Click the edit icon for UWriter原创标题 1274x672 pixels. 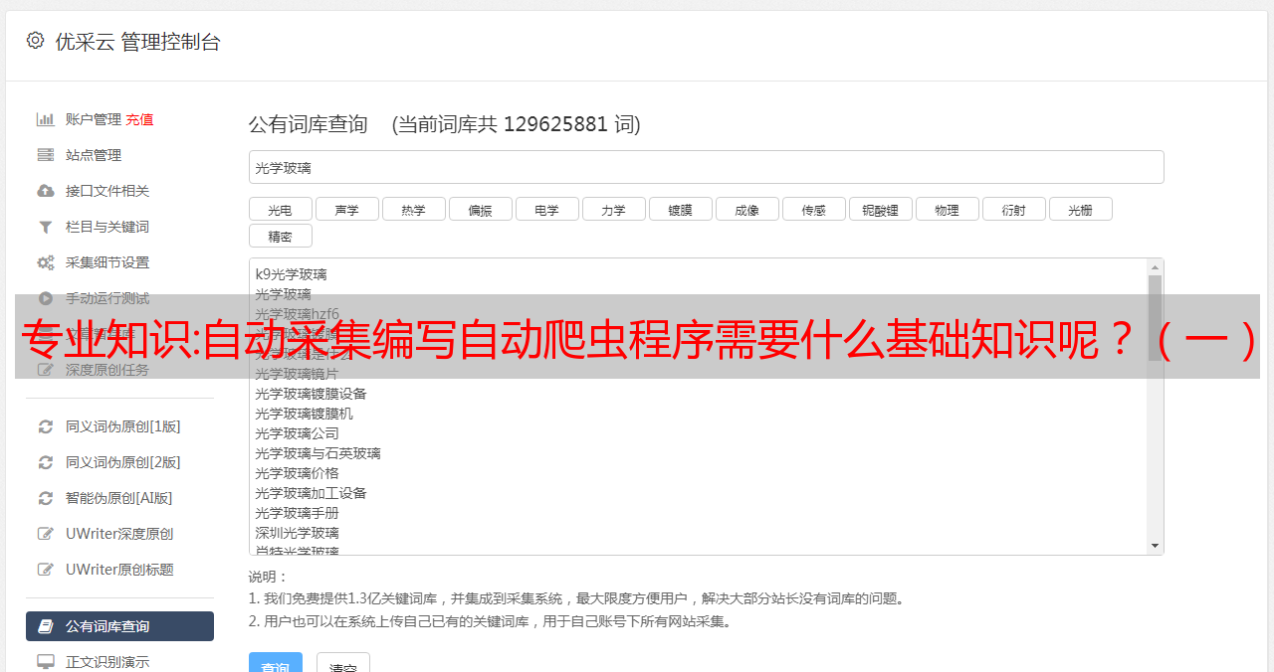click(45, 570)
